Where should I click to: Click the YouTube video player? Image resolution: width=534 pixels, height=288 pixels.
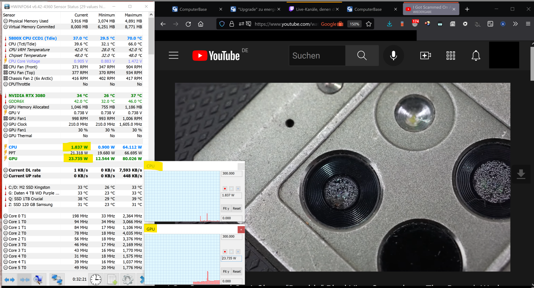(343, 177)
